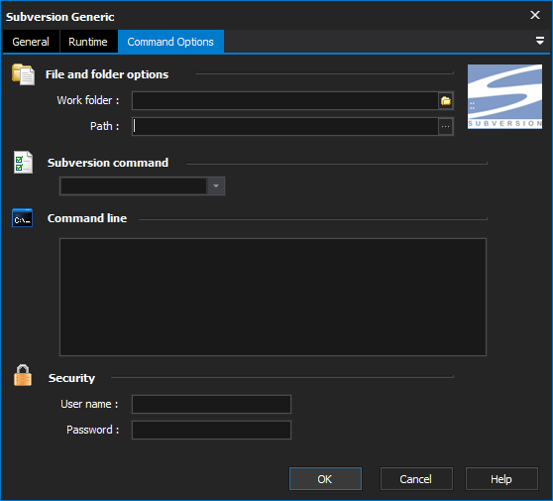Screen dimensions: 553x501
Task: Open the Runtime tab
Action: pyautogui.click(x=88, y=42)
